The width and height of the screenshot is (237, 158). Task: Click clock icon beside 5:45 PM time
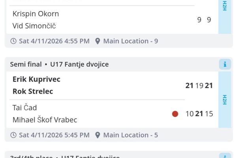pos(13,135)
